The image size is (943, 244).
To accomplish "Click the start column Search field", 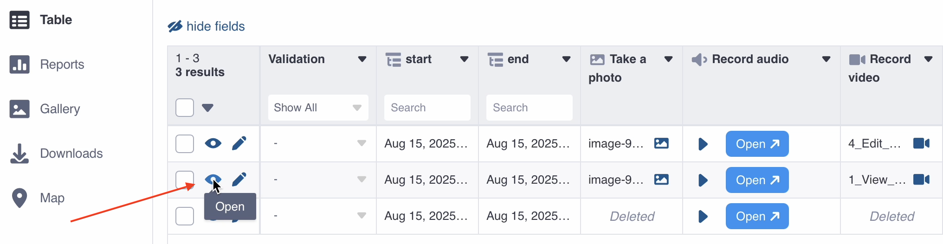I will [427, 108].
